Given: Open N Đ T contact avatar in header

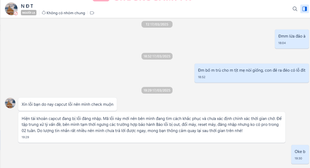Looking at the screenshot, I should point(11,9).
